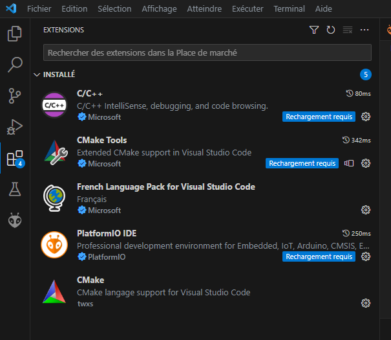Open the French Language Pack gear menu
Screen dimensions: 391x340
366,210
